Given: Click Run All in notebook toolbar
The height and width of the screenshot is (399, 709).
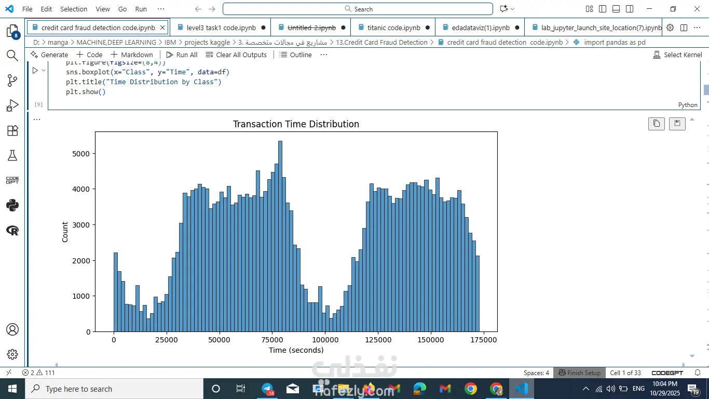Looking at the screenshot, I should 182,55.
